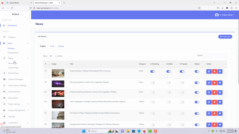Click the Settings gear icon in sidebar
Screen dimensions: 239x134
click(x=4, y=117)
